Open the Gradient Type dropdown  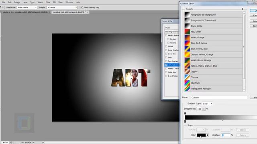207,104
